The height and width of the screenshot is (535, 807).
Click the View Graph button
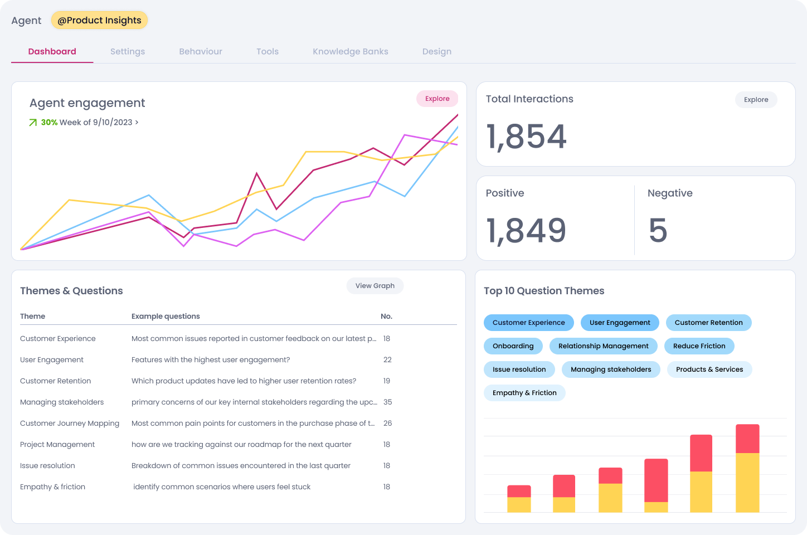(375, 285)
